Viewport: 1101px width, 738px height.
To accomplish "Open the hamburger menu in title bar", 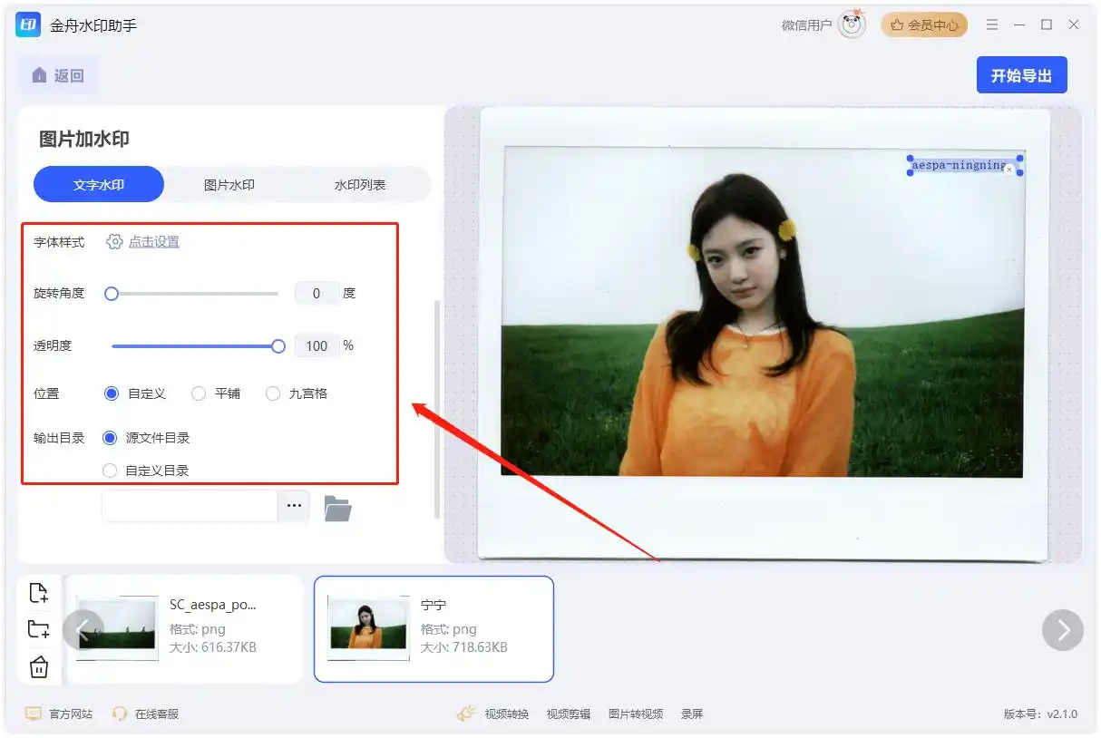I will pyautogui.click(x=992, y=24).
